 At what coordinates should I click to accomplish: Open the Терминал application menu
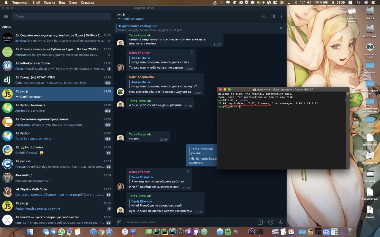point(20,2)
